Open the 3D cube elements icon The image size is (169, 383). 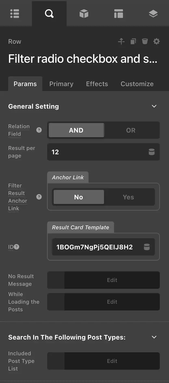pyautogui.click(x=84, y=14)
